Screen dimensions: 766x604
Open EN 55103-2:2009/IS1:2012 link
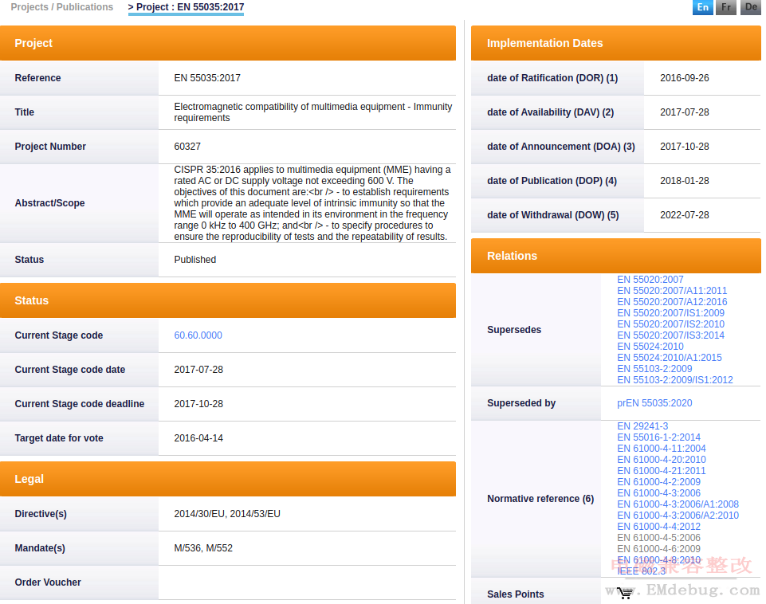click(675, 380)
